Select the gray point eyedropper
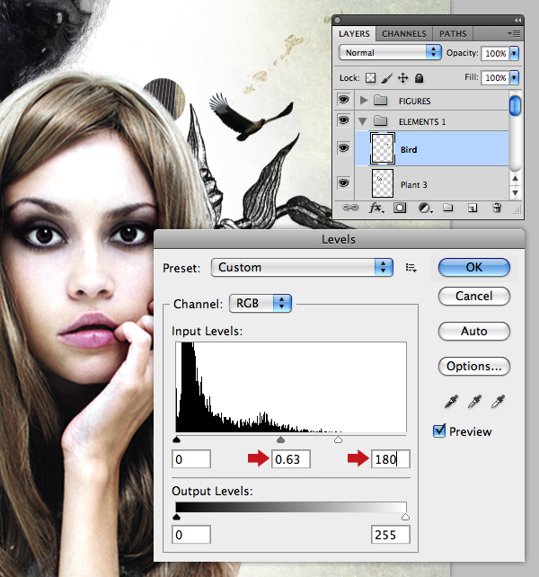539x577 pixels. coord(474,402)
